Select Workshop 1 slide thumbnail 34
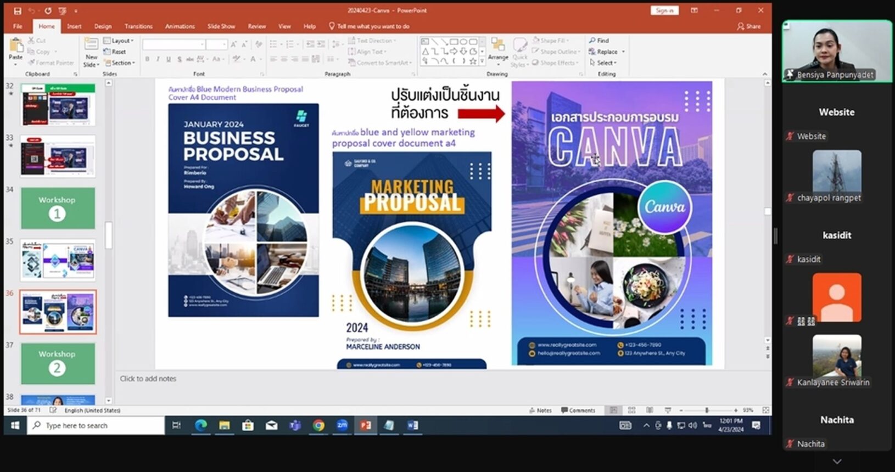Screen dimensions: 895x472 58,208
